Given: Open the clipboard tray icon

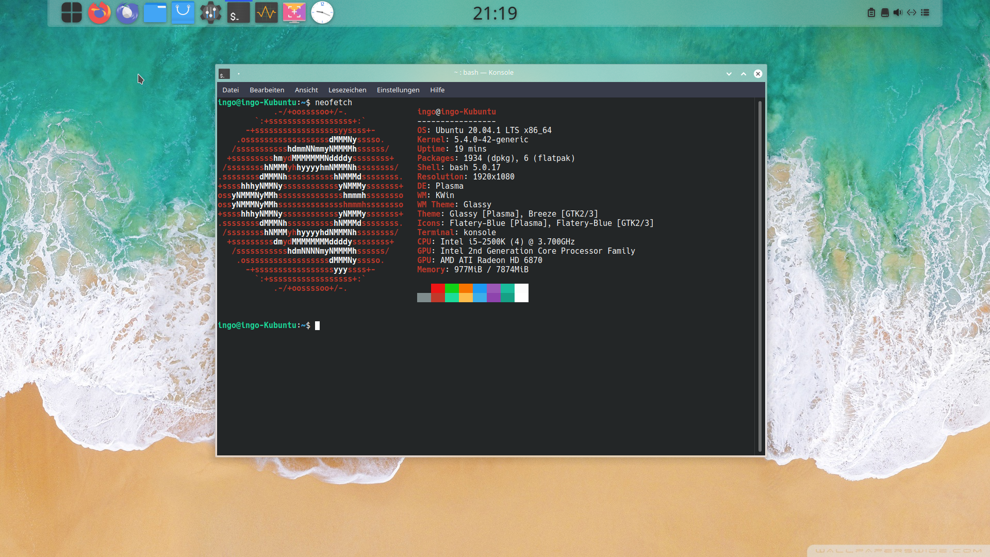Looking at the screenshot, I should [871, 12].
